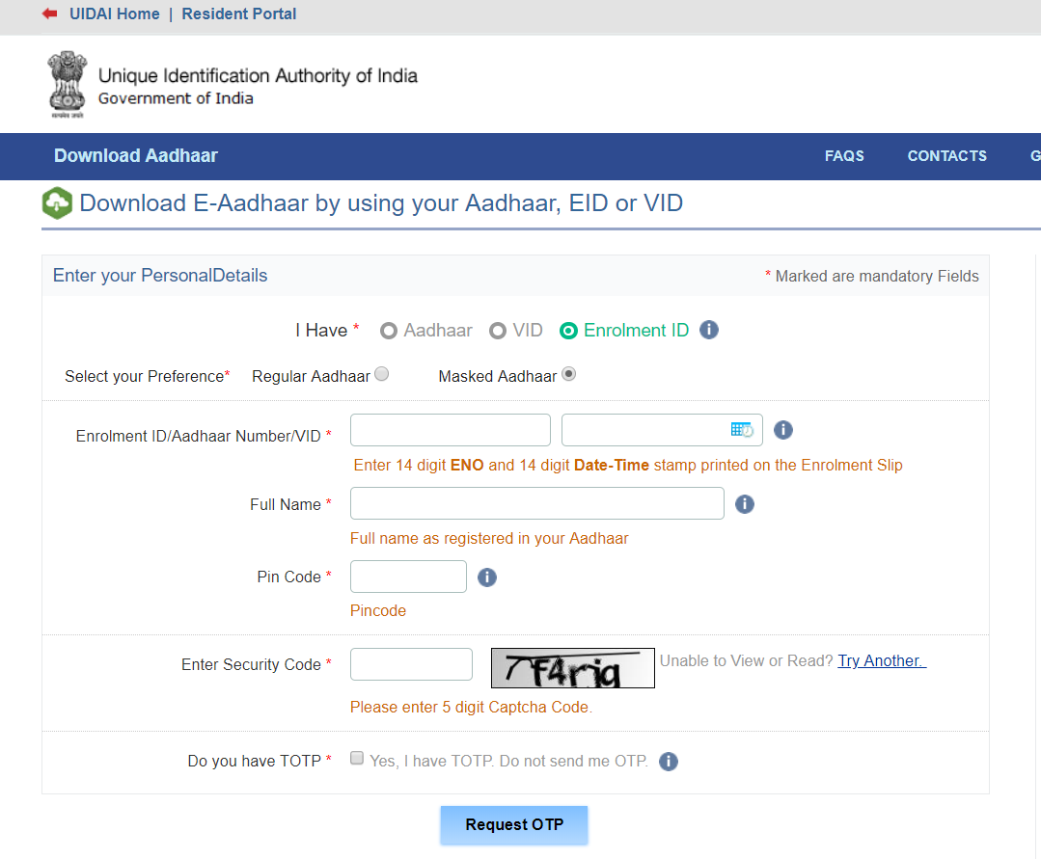Click the Request OTP button
Viewport: 1041px width, 859px height.
pyautogui.click(x=513, y=825)
